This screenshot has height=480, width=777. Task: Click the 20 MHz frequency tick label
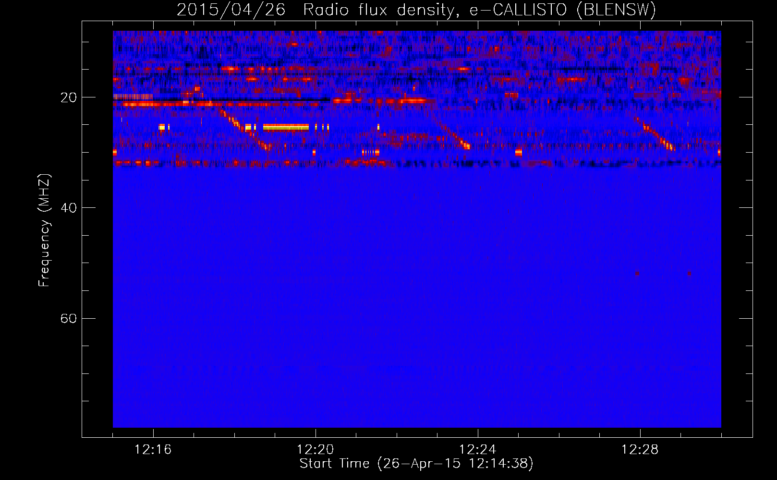coord(69,97)
